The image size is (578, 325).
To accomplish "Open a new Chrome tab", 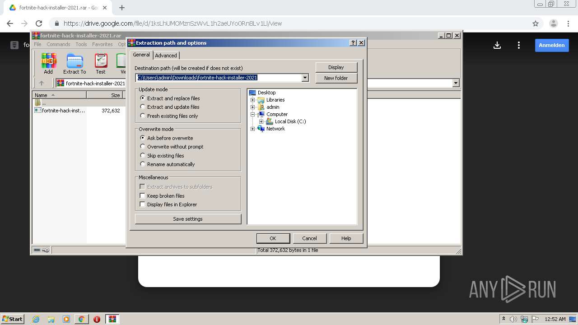I will (x=121, y=8).
